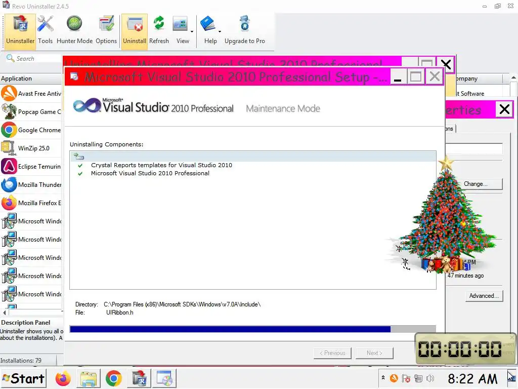Screen dimensions: 518x389
Task: Click the Installations: 79 status text
Action: (x=21, y=361)
